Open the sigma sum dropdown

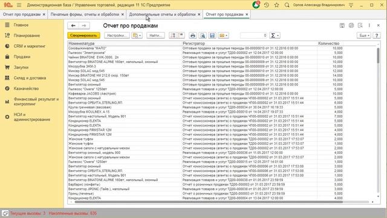[275, 36]
